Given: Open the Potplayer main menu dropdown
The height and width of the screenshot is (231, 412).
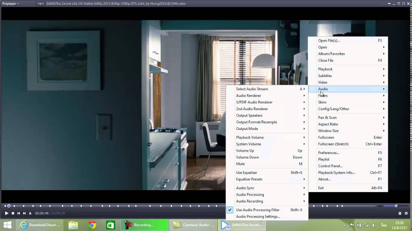Looking at the screenshot, I should [x=10, y=4].
